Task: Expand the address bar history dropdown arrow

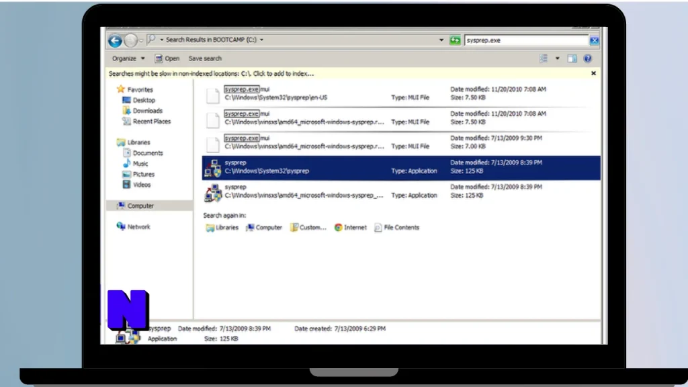Action: [441, 40]
